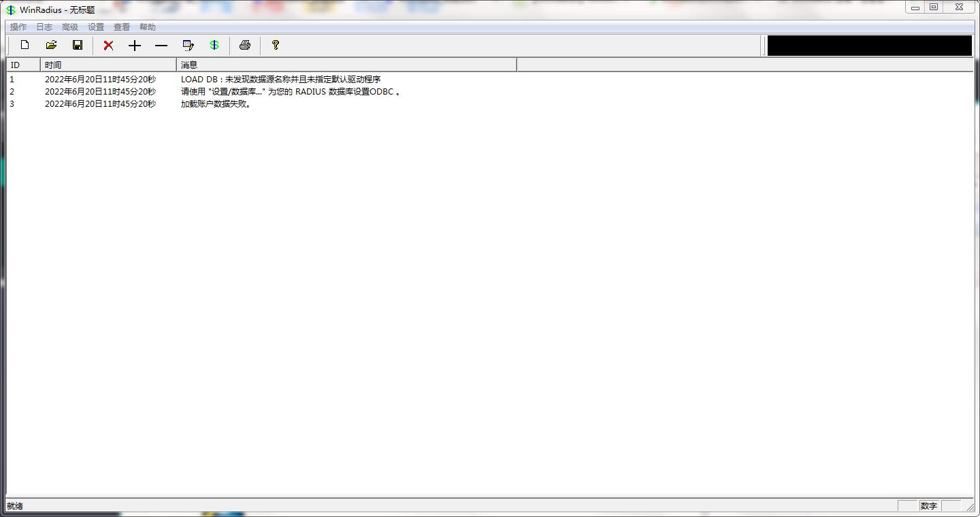Click the 数字 indicator in the status bar
Image resolution: width=980 pixels, height=517 pixels.
point(929,505)
